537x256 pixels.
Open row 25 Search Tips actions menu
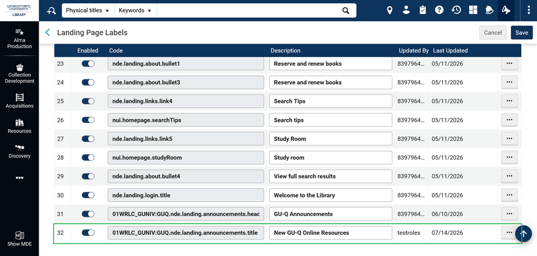[x=509, y=101]
